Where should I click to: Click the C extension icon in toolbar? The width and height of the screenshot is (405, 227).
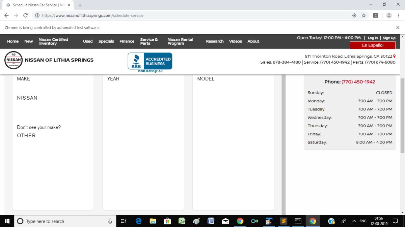[376, 15]
